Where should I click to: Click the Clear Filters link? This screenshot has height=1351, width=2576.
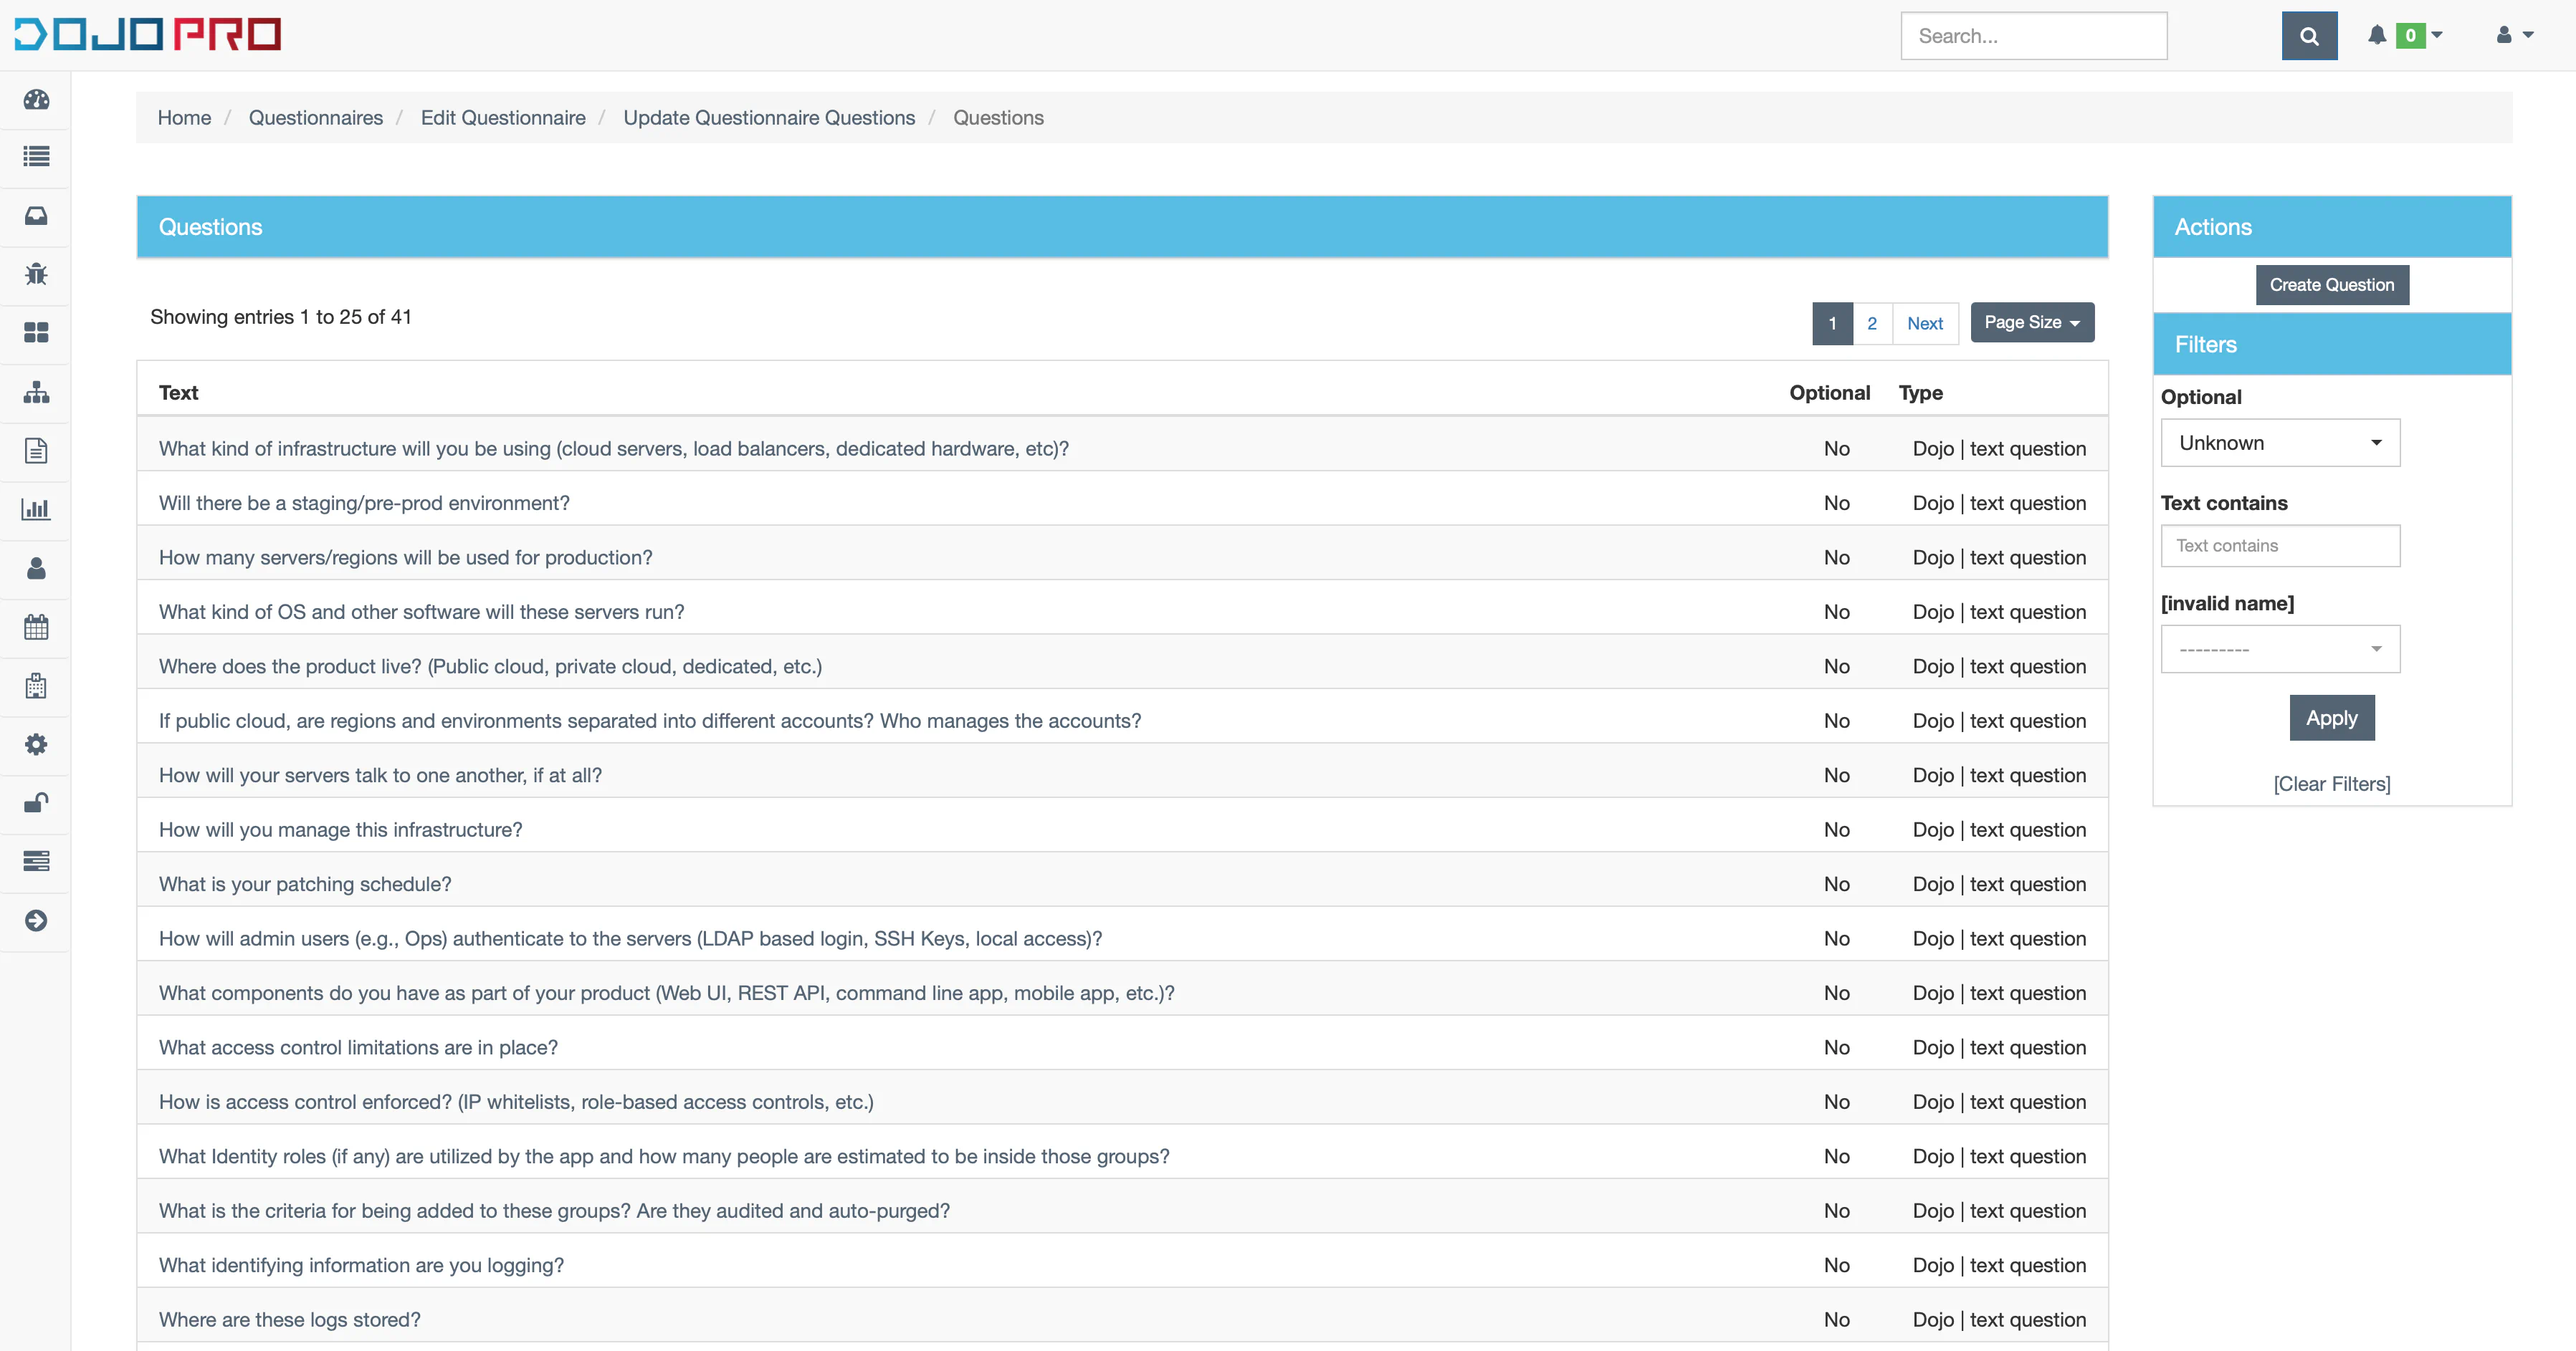(2331, 784)
